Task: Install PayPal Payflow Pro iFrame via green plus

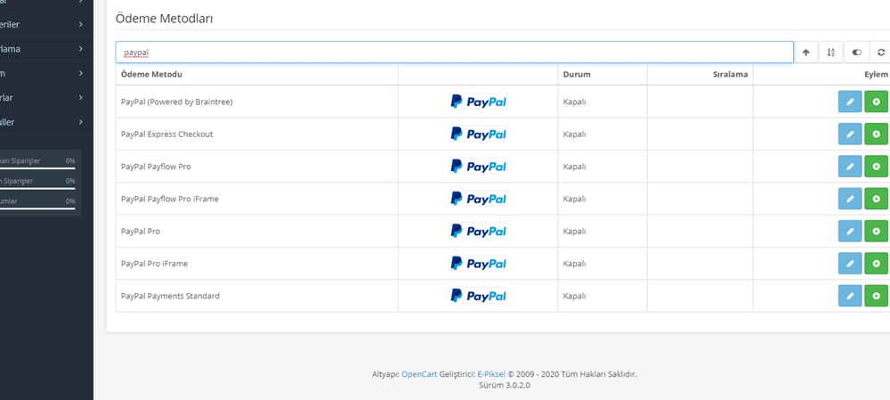Action: 876,199
